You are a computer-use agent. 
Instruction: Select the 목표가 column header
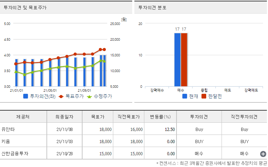click(x=98, y=117)
